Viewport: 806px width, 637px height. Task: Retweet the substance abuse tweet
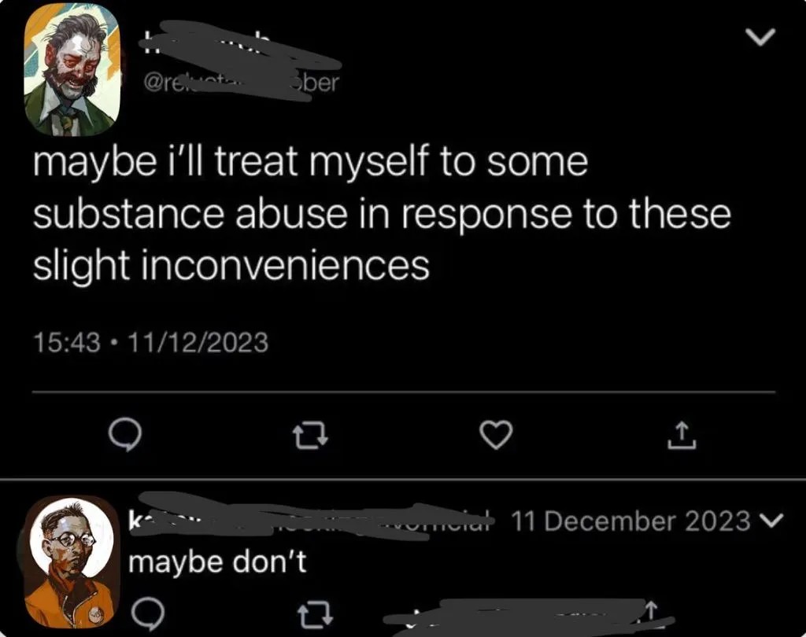[310, 436]
